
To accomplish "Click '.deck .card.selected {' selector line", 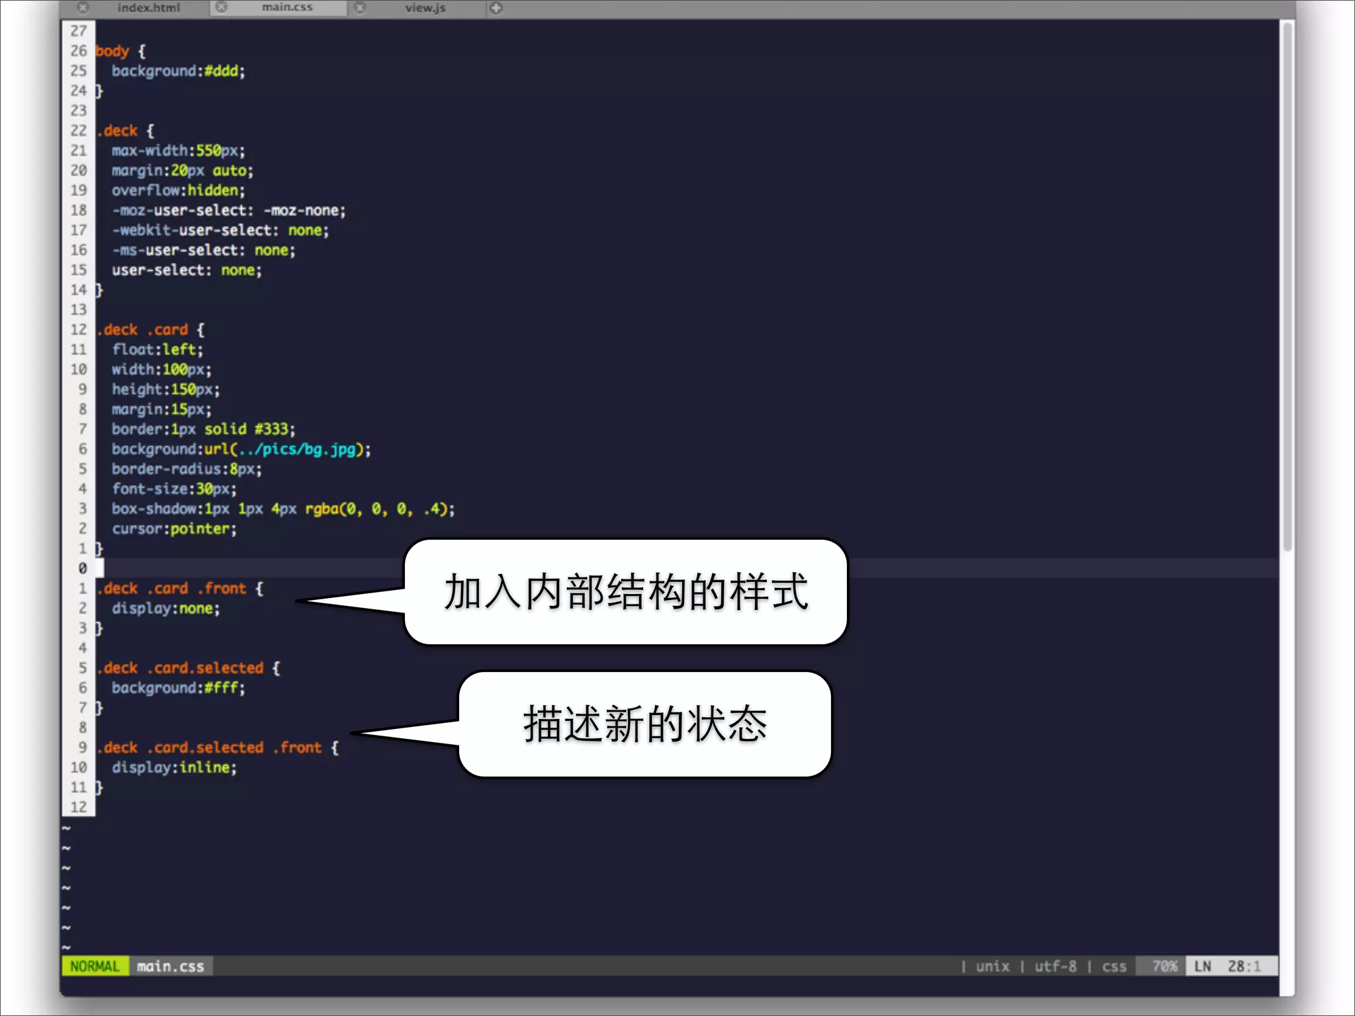I will point(189,667).
